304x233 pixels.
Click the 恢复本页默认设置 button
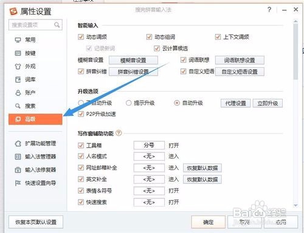(36, 222)
